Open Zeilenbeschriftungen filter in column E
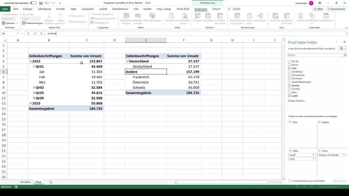This screenshot has width=349, height=196. [x=165, y=56]
